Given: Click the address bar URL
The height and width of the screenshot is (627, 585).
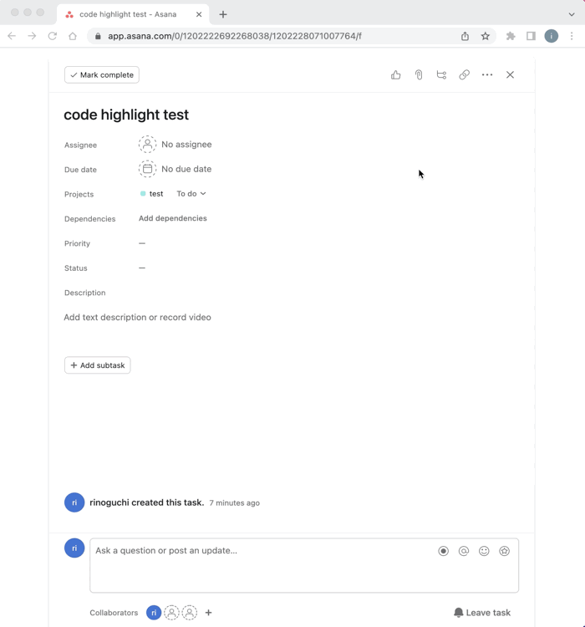Looking at the screenshot, I should coord(235,36).
